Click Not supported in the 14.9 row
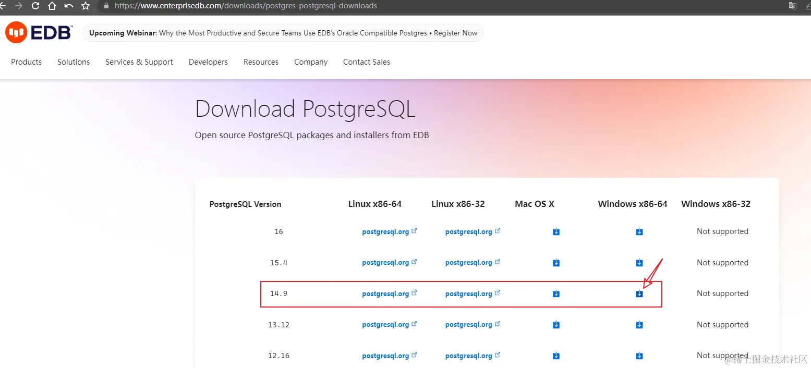Screen dimensions: 811x368 pos(722,293)
